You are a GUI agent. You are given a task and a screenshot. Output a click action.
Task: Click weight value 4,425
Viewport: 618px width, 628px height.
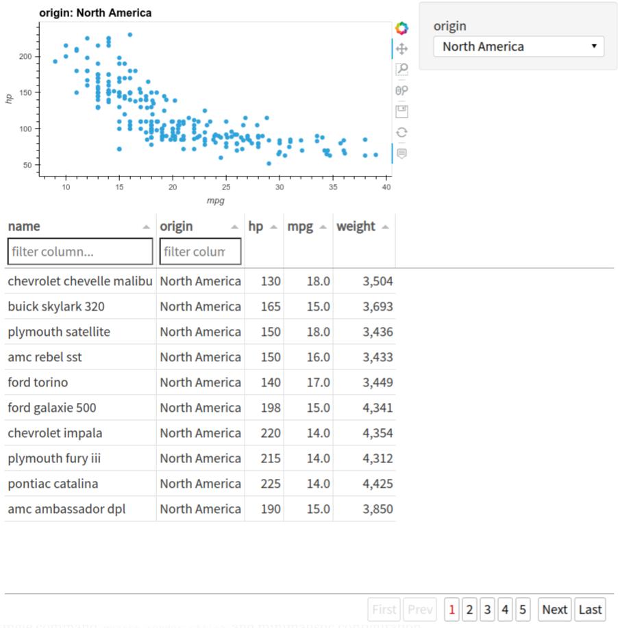(x=378, y=484)
